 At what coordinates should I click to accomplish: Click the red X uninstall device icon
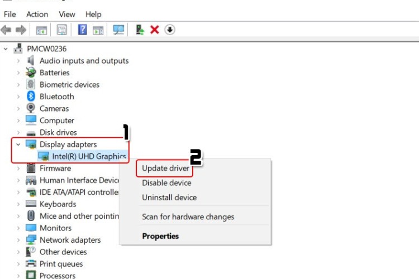(x=155, y=30)
